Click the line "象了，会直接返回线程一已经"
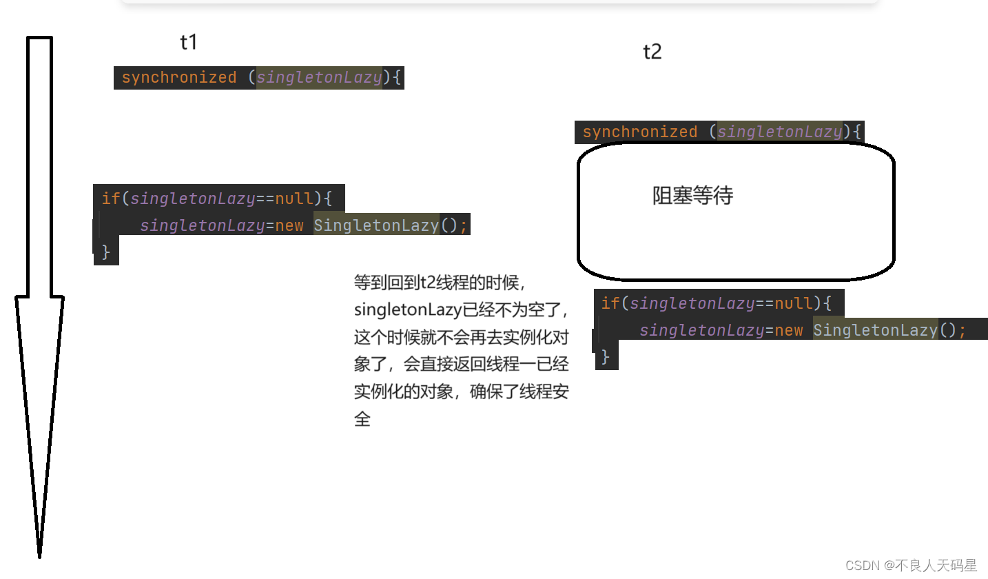The height and width of the screenshot is (579, 988). (x=462, y=365)
